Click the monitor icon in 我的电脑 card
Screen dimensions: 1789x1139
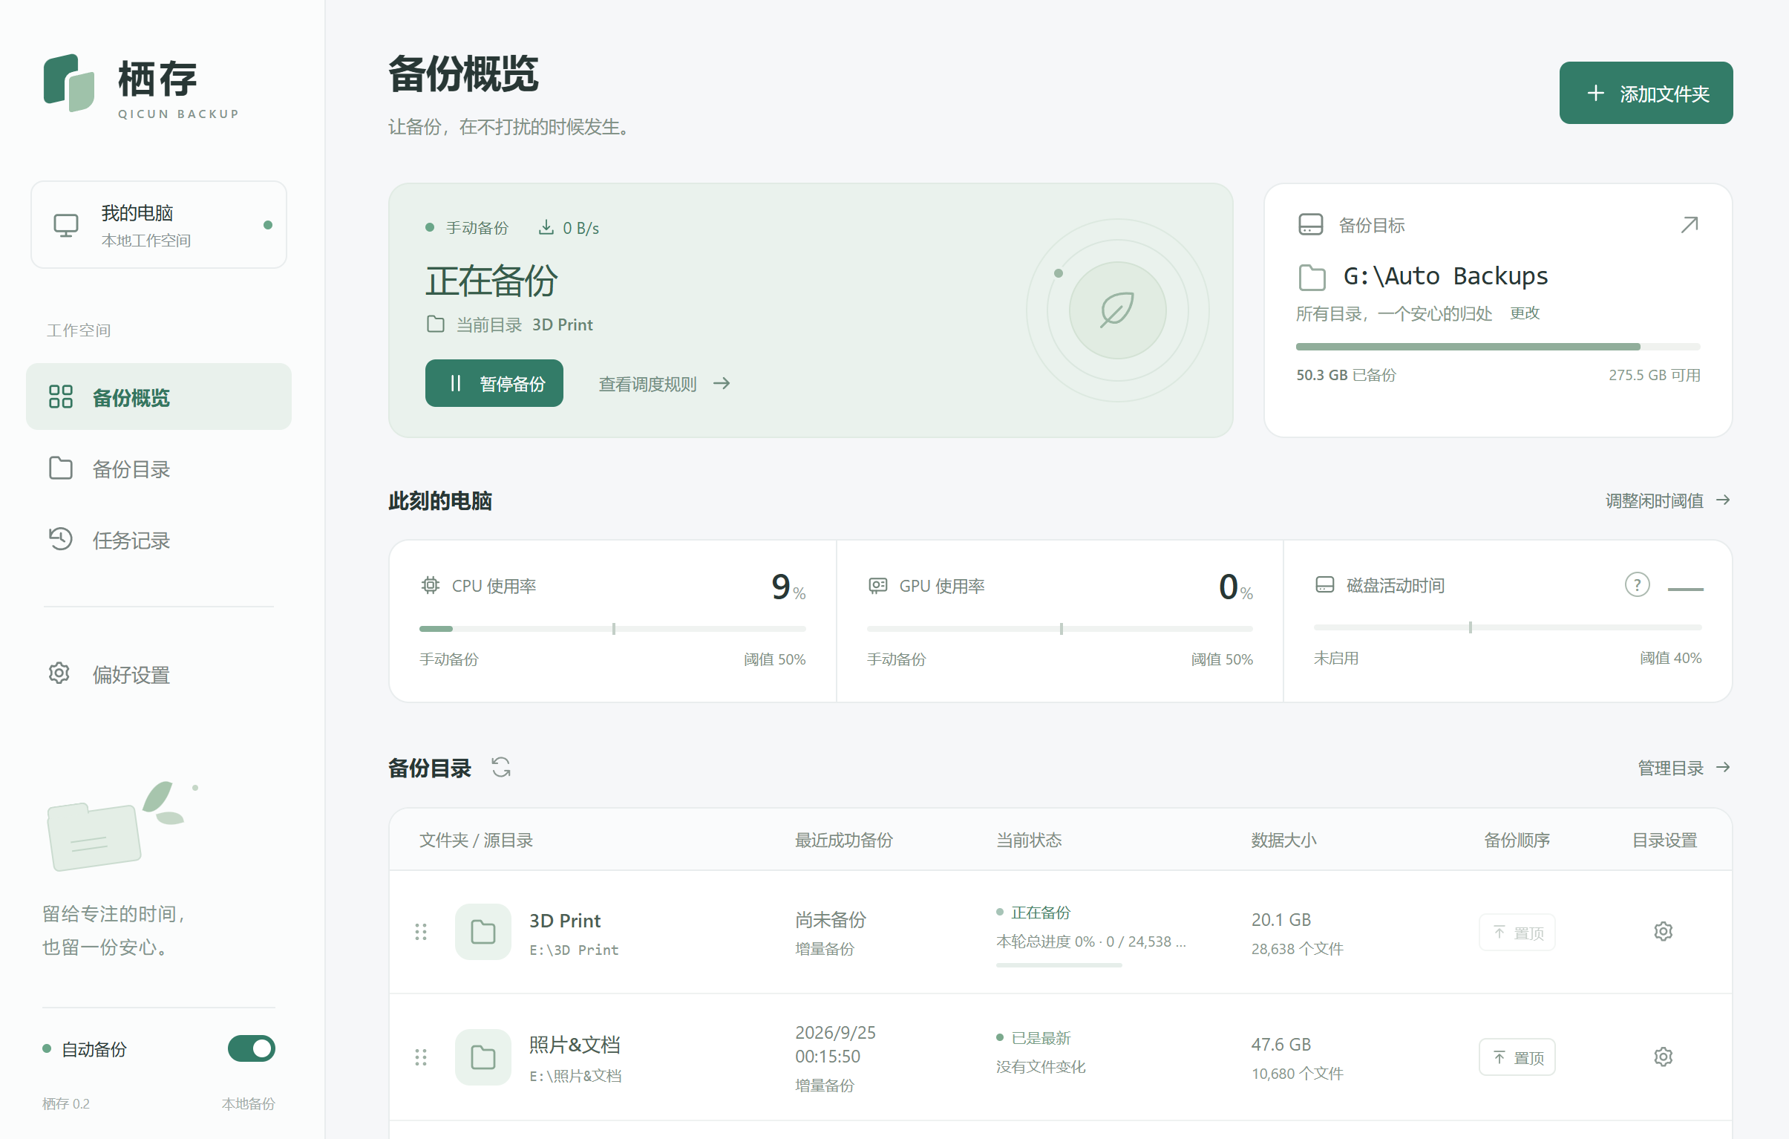pyautogui.click(x=65, y=225)
